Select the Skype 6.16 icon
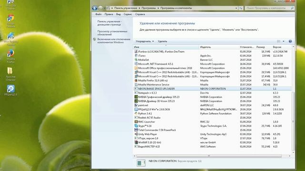This screenshot has height=171, width=305. [x=136, y=126]
